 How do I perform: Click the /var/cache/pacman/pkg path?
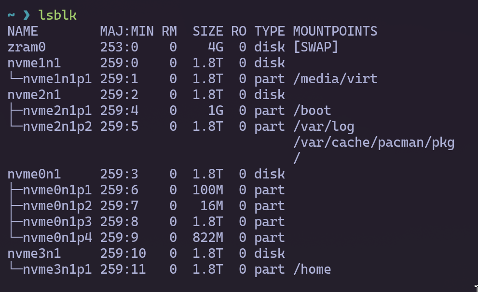(373, 142)
